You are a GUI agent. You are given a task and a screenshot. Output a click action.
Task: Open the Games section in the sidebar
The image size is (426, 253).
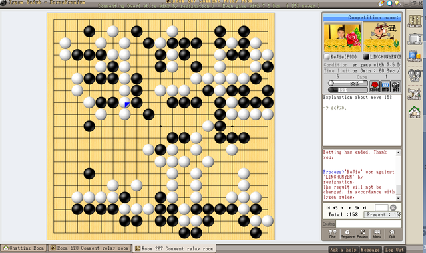(415, 21)
